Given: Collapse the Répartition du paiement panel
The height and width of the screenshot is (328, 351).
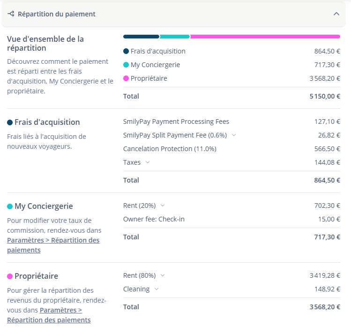Looking at the screenshot, I should pyautogui.click(x=336, y=14).
